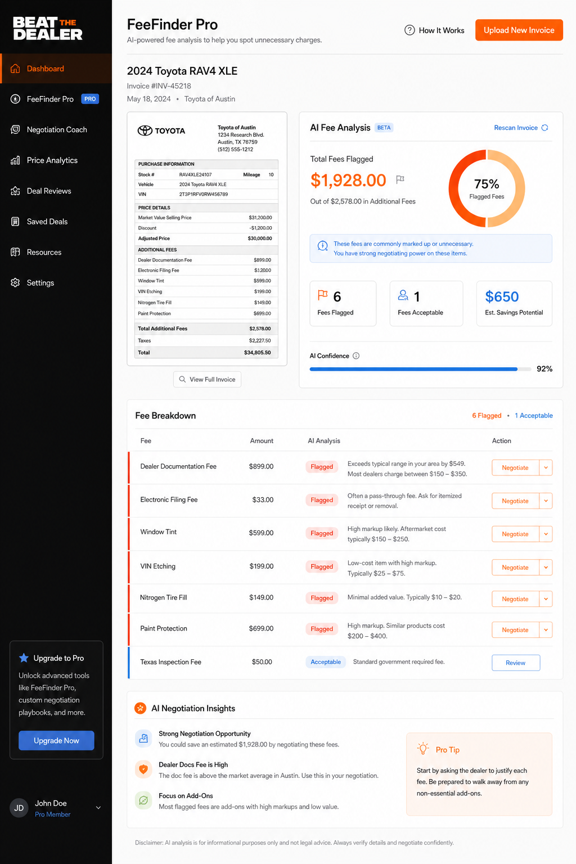
Task: Click Strong Negotiation Opportunity icon
Action: (143, 738)
